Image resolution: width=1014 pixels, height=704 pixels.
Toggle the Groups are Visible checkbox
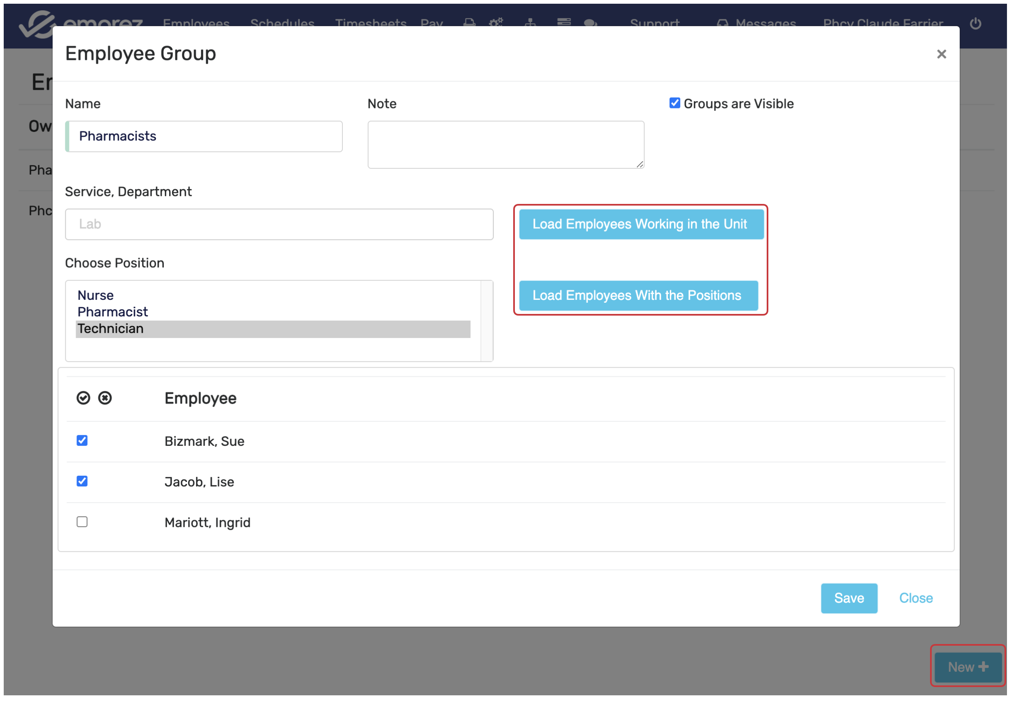tap(674, 103)
